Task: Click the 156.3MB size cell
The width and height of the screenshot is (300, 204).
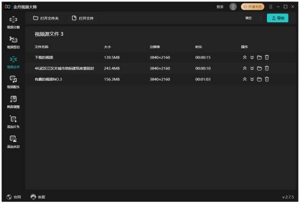Action: coord(112,79)
